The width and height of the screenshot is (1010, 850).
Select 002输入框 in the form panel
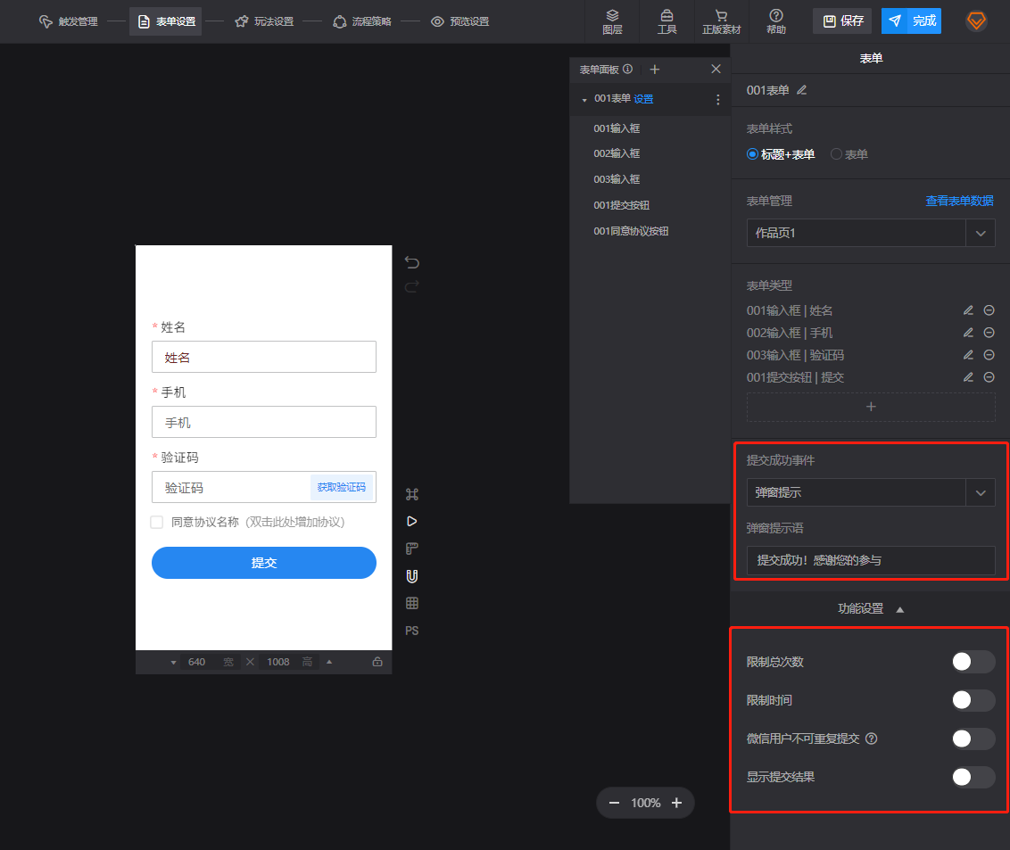(617, 153)
